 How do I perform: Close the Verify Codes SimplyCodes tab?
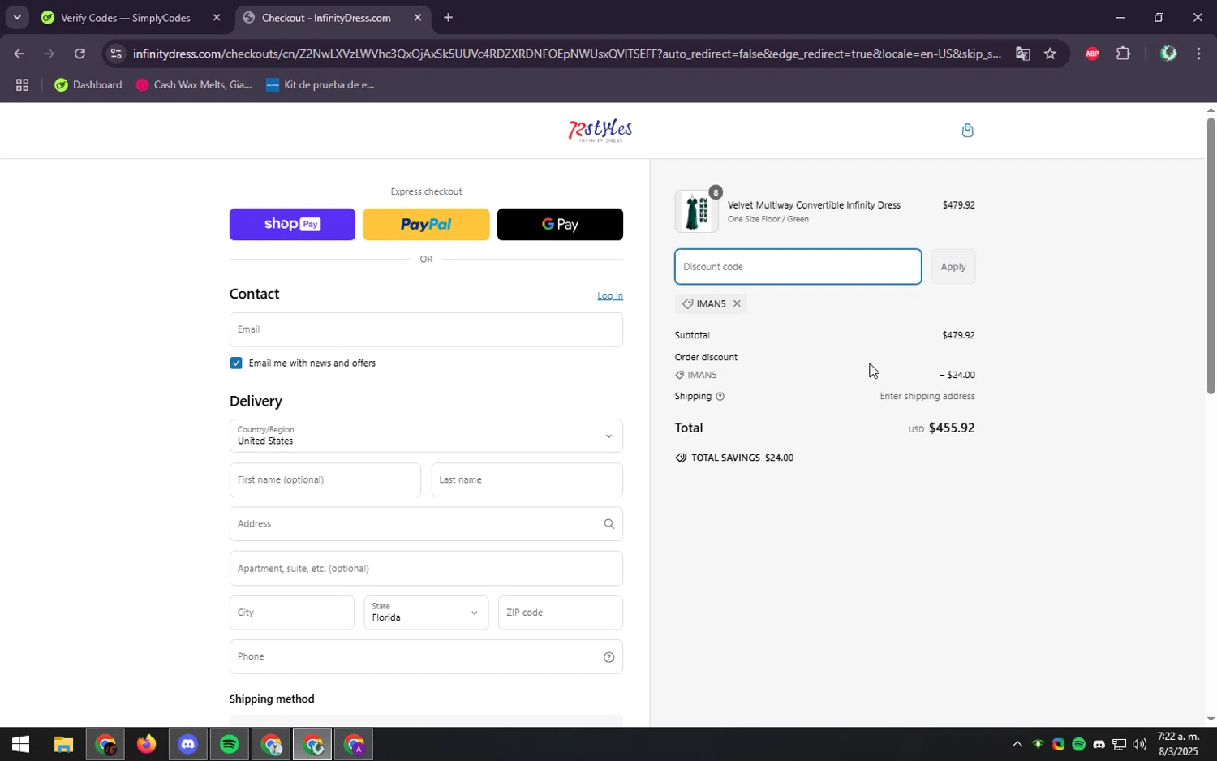216,17
